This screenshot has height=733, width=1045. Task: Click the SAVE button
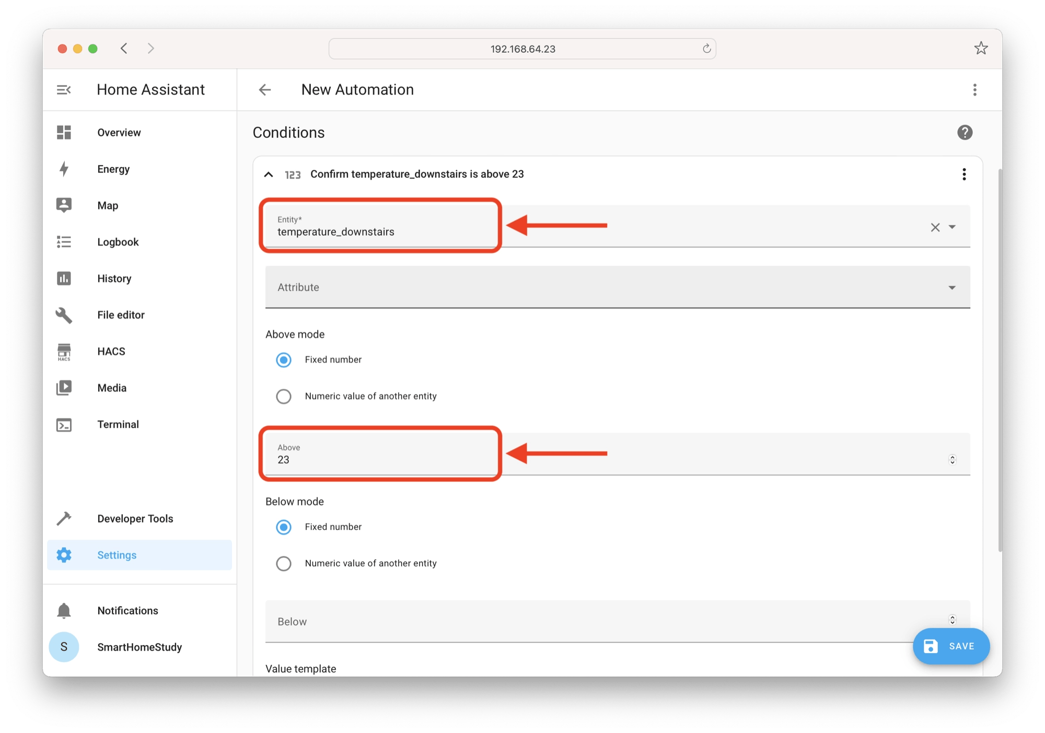pos(950,646)
